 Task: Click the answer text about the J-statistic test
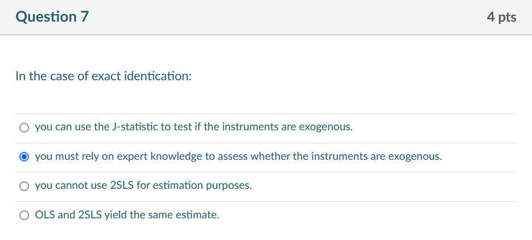click(x=193, y=127)
